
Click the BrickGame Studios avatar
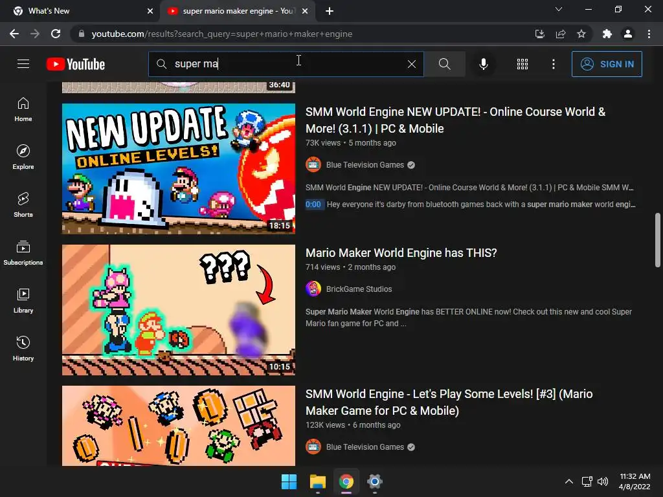click(313, 289)
